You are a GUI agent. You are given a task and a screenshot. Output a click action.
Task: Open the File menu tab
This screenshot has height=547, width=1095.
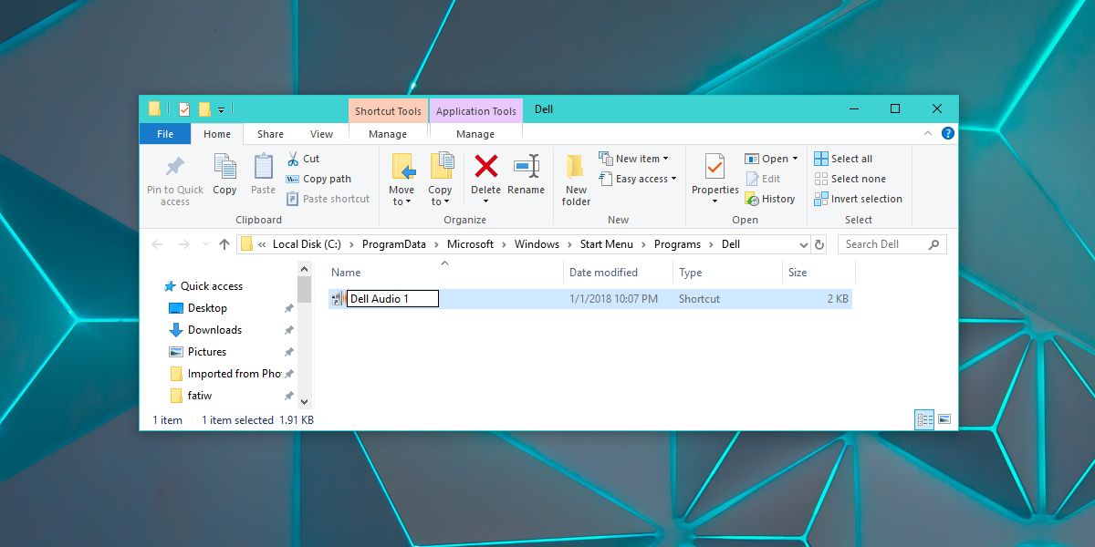coord(165,134)
